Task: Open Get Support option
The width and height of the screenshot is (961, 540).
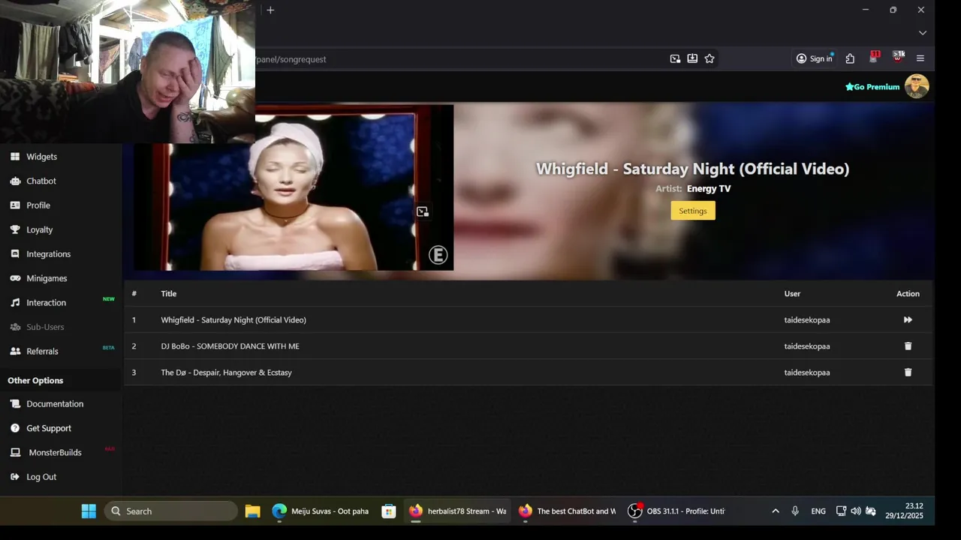Action: click(49, 428)
